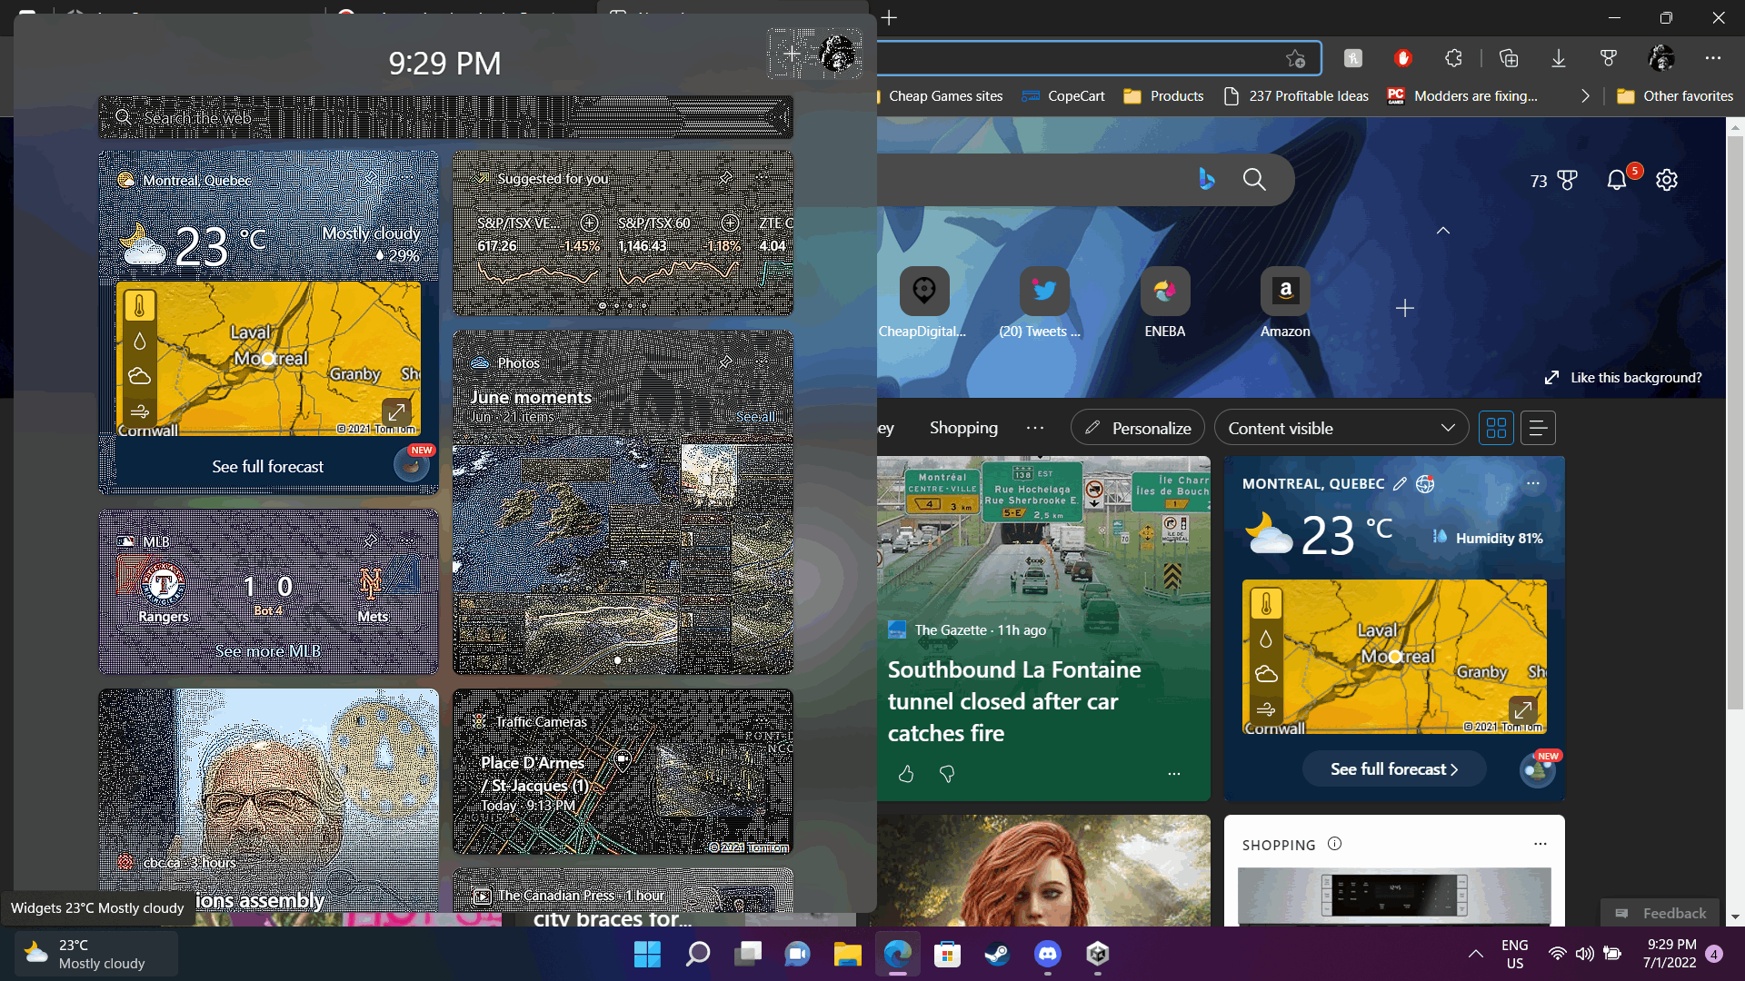1745x981 pixels.
Task: Click the Bing search icon
Action: (x=1206, y=179)
